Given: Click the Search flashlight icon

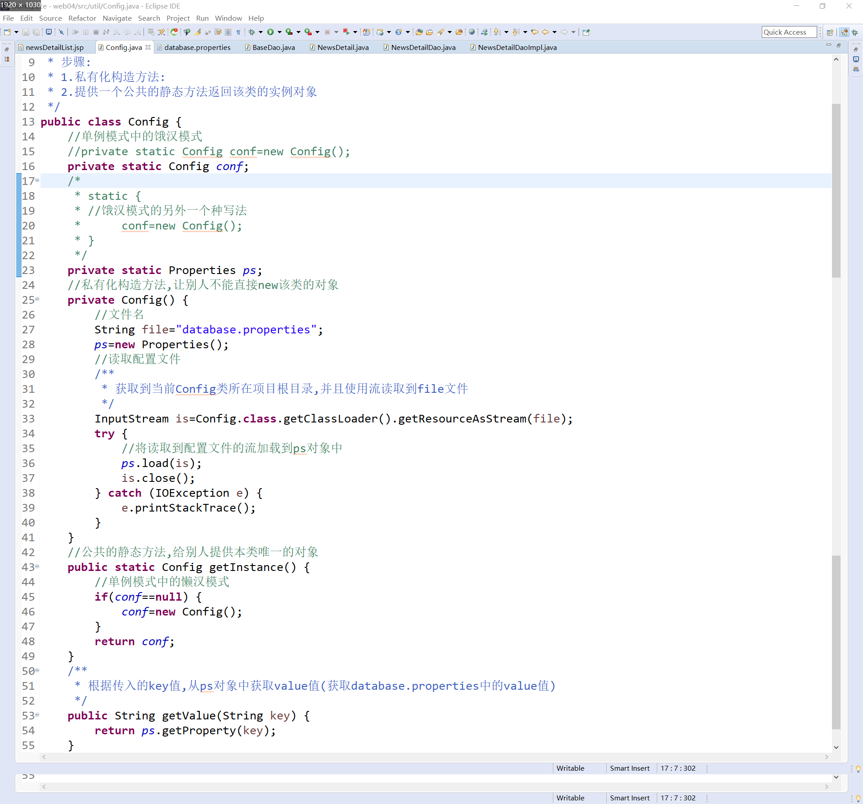Looking at the screenshot, I should pyautogui.click(x=440, y=32).
